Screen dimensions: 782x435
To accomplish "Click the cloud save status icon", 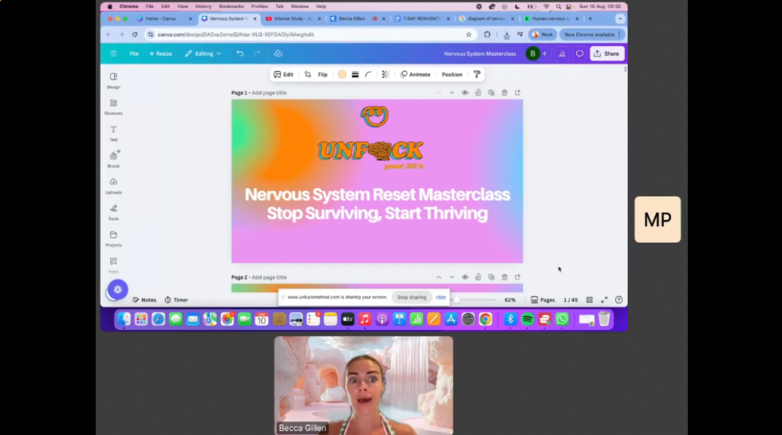I will click(x=278, y=53).
